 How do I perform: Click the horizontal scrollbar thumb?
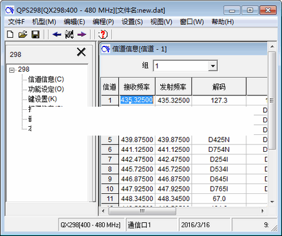tap(142, 211)
